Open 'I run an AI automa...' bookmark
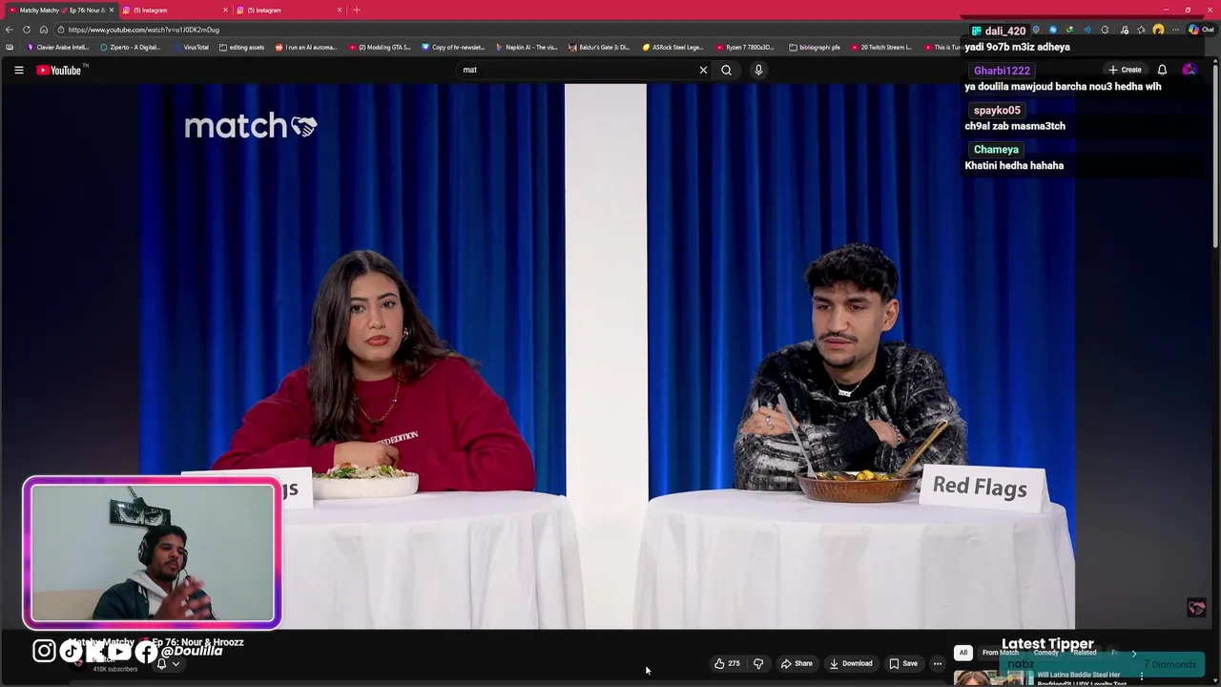This screenshot has width=1221, height=687. tap(305, 47)
